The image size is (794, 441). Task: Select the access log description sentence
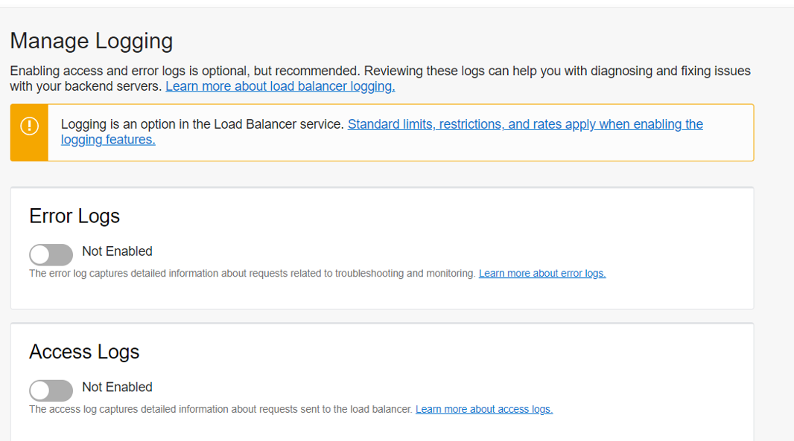220,409
